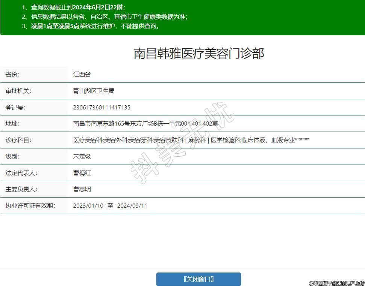Select the 登记号 field label
365x286 pixels.
[x=15, y=108]
